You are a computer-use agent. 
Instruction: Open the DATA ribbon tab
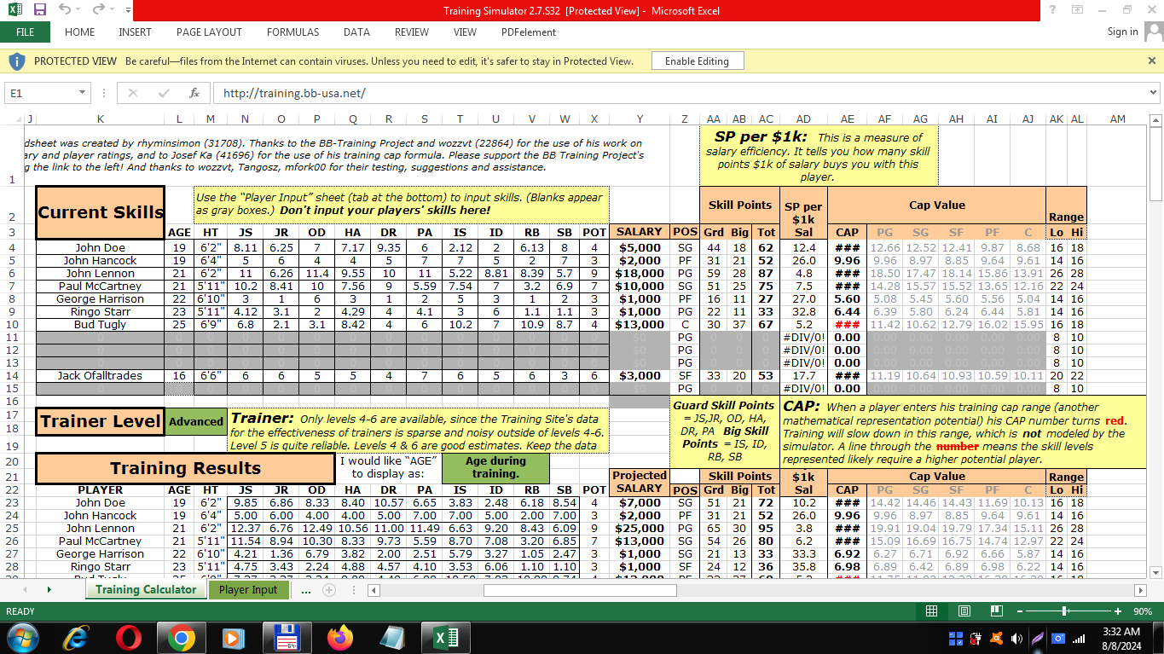tap(356, 32)
